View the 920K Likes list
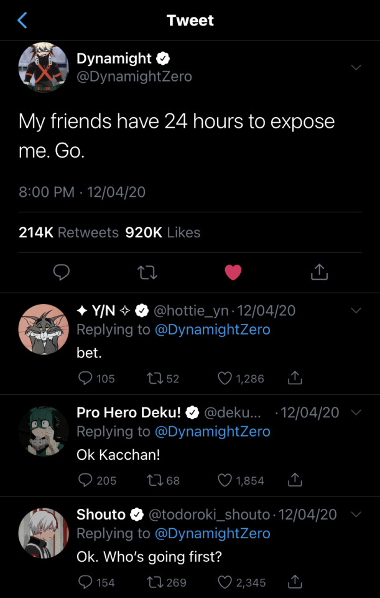 (x=162, y=232)
